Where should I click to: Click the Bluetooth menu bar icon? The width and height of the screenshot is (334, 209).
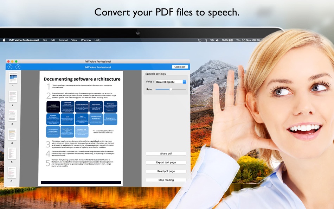206,40
